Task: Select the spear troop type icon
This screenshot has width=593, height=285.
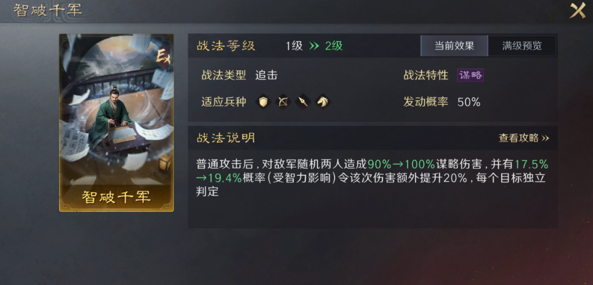Action: pyautogui.click(x=303, y=101)
